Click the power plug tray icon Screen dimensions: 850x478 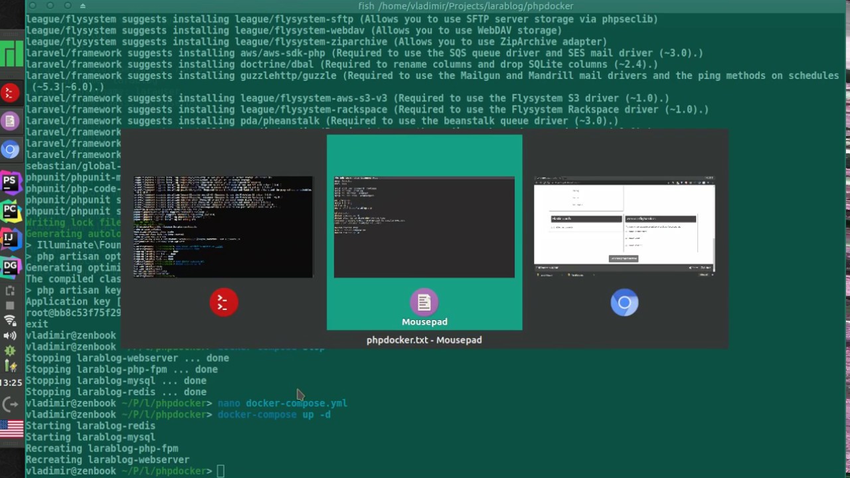pos(10,366)
